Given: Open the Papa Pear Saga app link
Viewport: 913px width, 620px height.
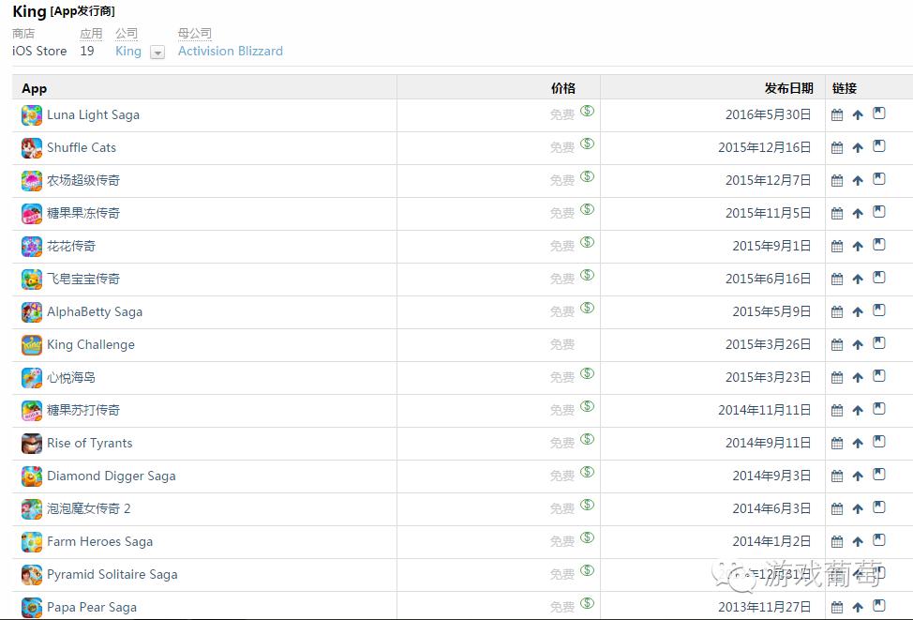Looking at the screenshot, I should coord(92,607).
